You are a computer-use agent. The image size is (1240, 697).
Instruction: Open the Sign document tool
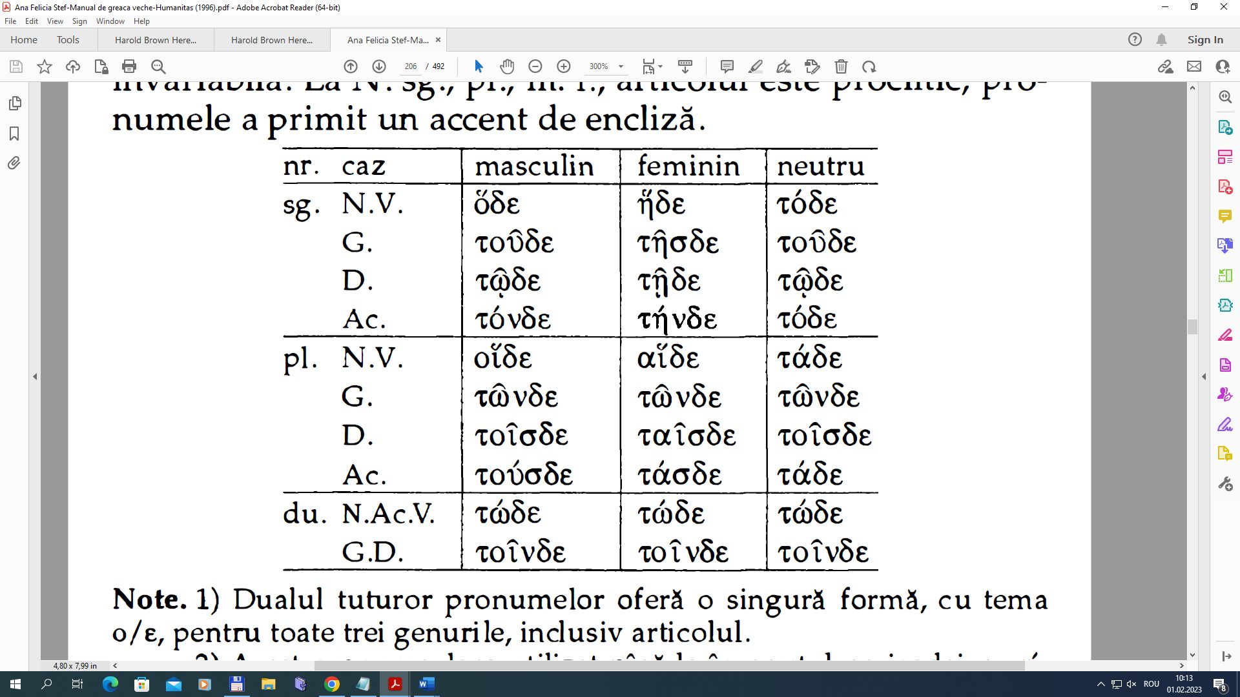(784, 66)
